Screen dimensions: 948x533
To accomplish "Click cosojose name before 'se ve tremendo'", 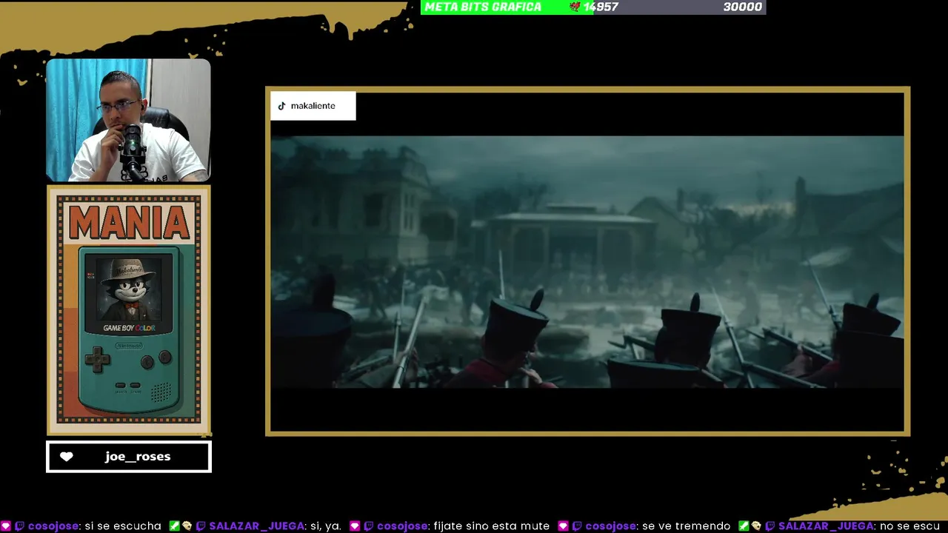I will click(612, 526).
